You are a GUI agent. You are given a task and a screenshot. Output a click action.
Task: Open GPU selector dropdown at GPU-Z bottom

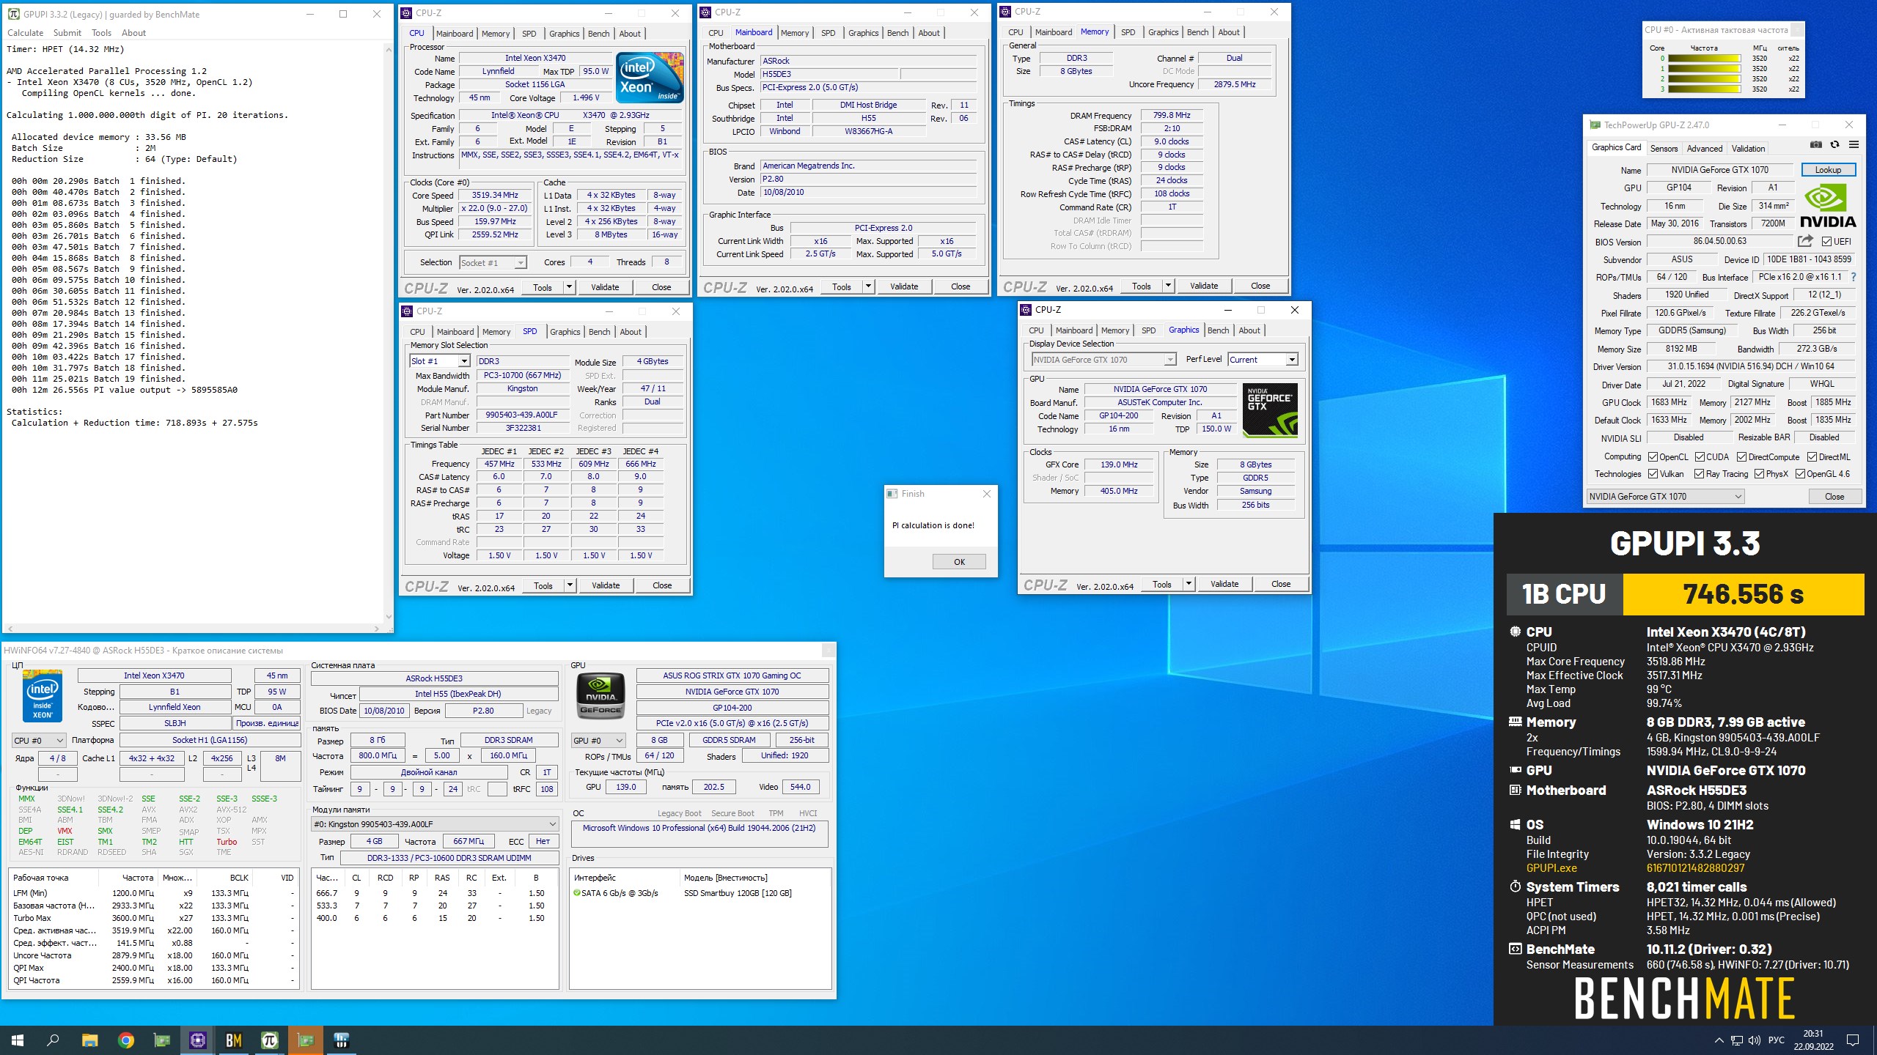pyautogui.click(x=1665, y=497)
